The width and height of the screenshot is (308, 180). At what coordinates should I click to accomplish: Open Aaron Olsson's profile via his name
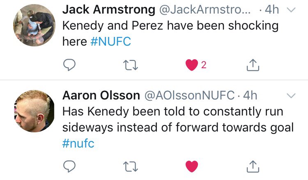pos(101,95)
